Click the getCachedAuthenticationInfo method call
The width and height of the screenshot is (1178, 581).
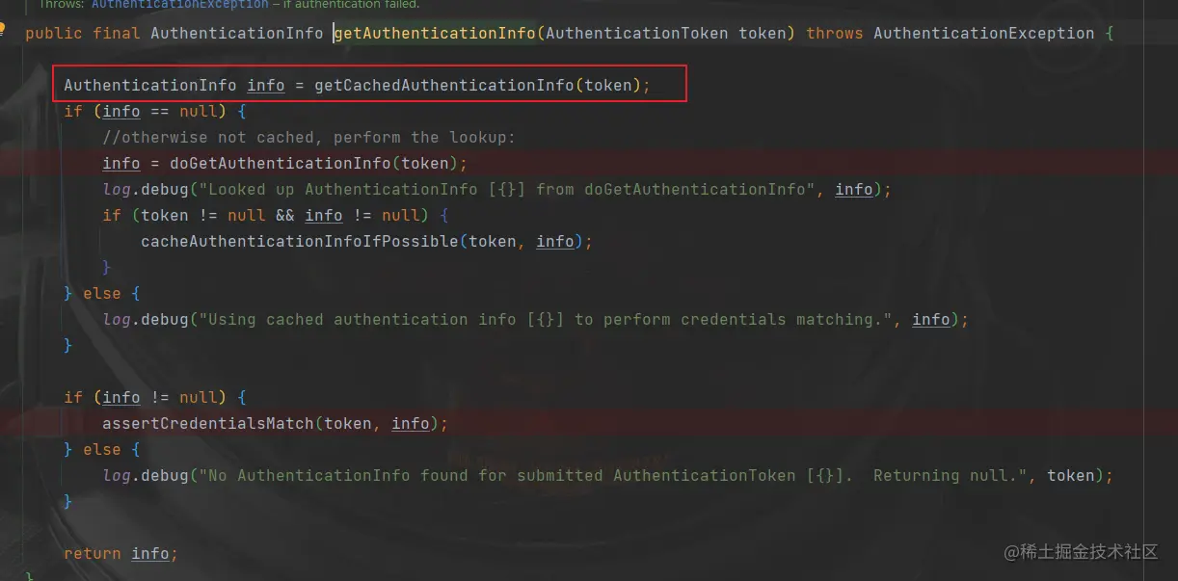click(x=444, y=85)
